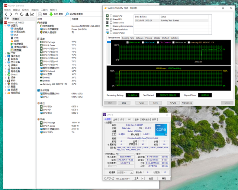Expand the 性能测试 benchmark node
The image size is (238, 190).
[x=6, y=93]
